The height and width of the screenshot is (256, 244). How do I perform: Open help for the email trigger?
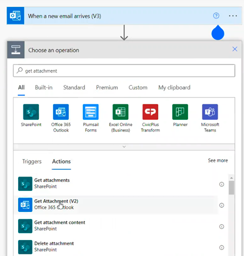click(x=216, y=16)
